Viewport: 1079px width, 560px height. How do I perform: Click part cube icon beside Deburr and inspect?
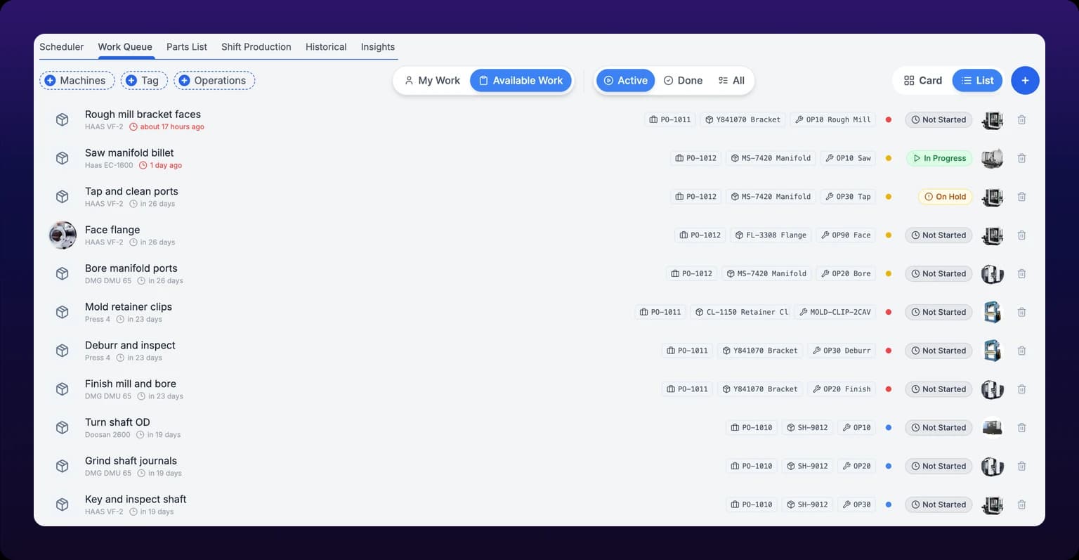coord(63,351)
